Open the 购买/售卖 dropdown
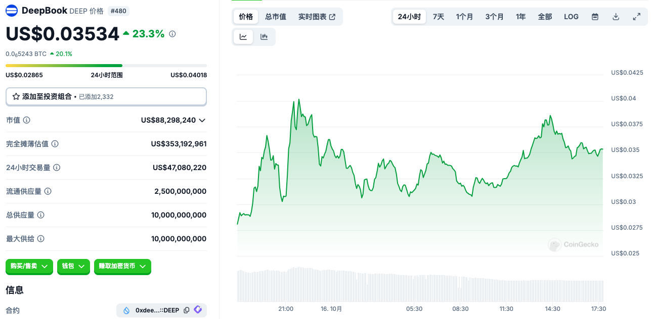The width and height of the screenshot is (651, 319). pyautogui.click(x=29, y=266)
